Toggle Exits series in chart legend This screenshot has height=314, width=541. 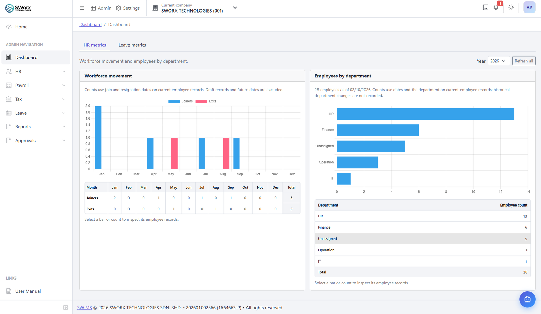(x=206, y=101)
